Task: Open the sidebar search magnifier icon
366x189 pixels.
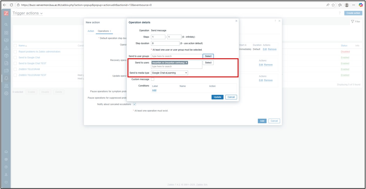Action: click(6, 25)
